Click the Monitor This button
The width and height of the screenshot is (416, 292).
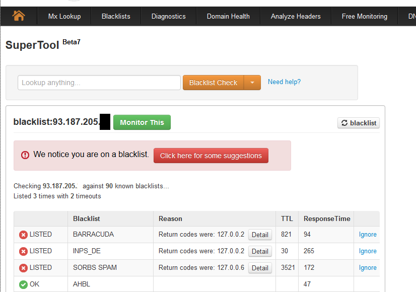coord(142,122)
